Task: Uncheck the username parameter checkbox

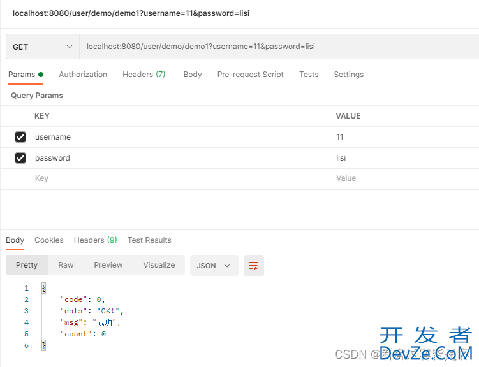Action: click(x=20, y=137)
